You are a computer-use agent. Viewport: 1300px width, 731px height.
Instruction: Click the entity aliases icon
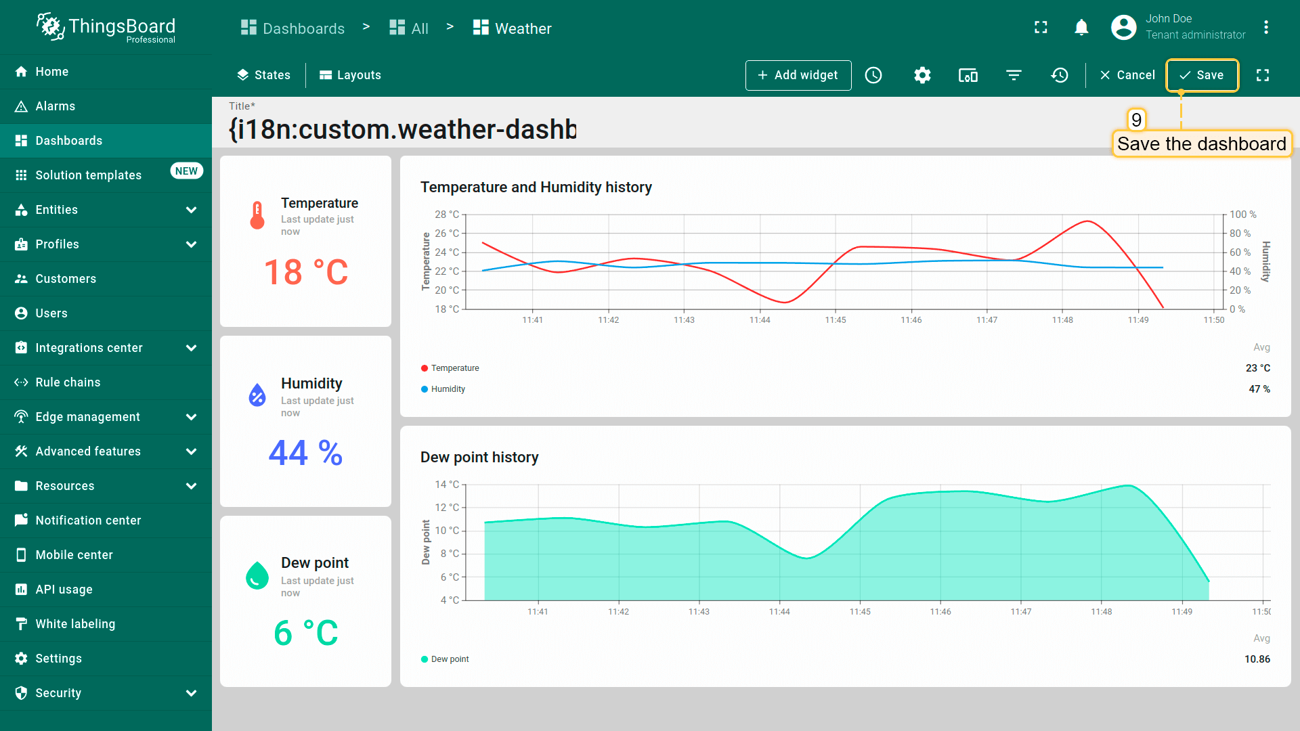pos(968,75)
